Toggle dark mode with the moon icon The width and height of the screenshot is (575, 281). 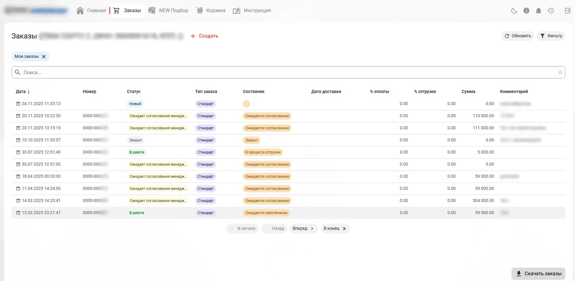click(514, 11)
